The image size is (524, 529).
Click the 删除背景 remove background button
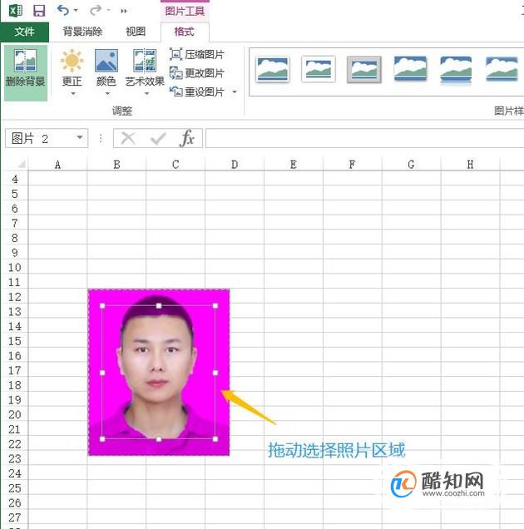[x=26, y=73]
